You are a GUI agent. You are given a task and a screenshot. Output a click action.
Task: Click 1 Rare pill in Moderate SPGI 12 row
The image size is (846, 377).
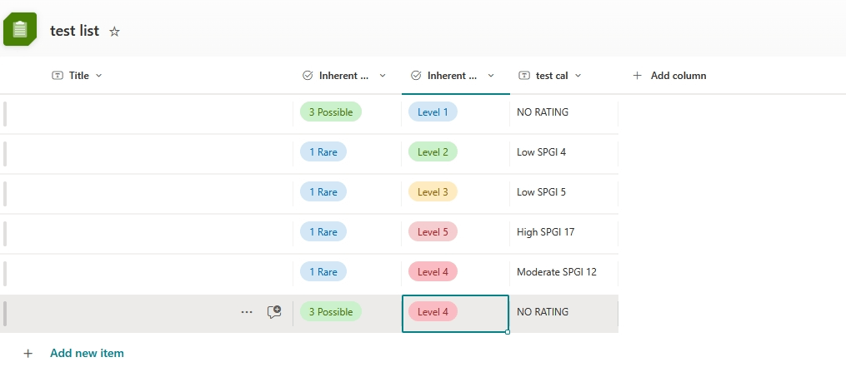click(x=323, y=271)
